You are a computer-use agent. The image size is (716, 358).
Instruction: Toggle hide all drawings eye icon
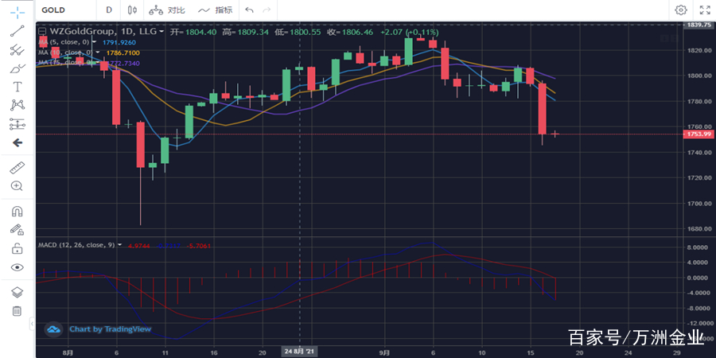coord(17,267)
